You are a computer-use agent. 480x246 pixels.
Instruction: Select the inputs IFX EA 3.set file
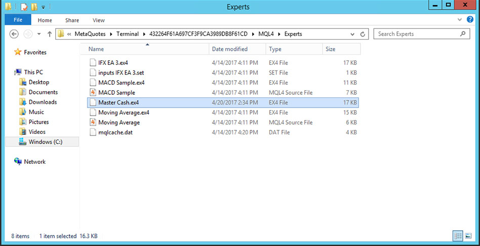pos(223,73)
